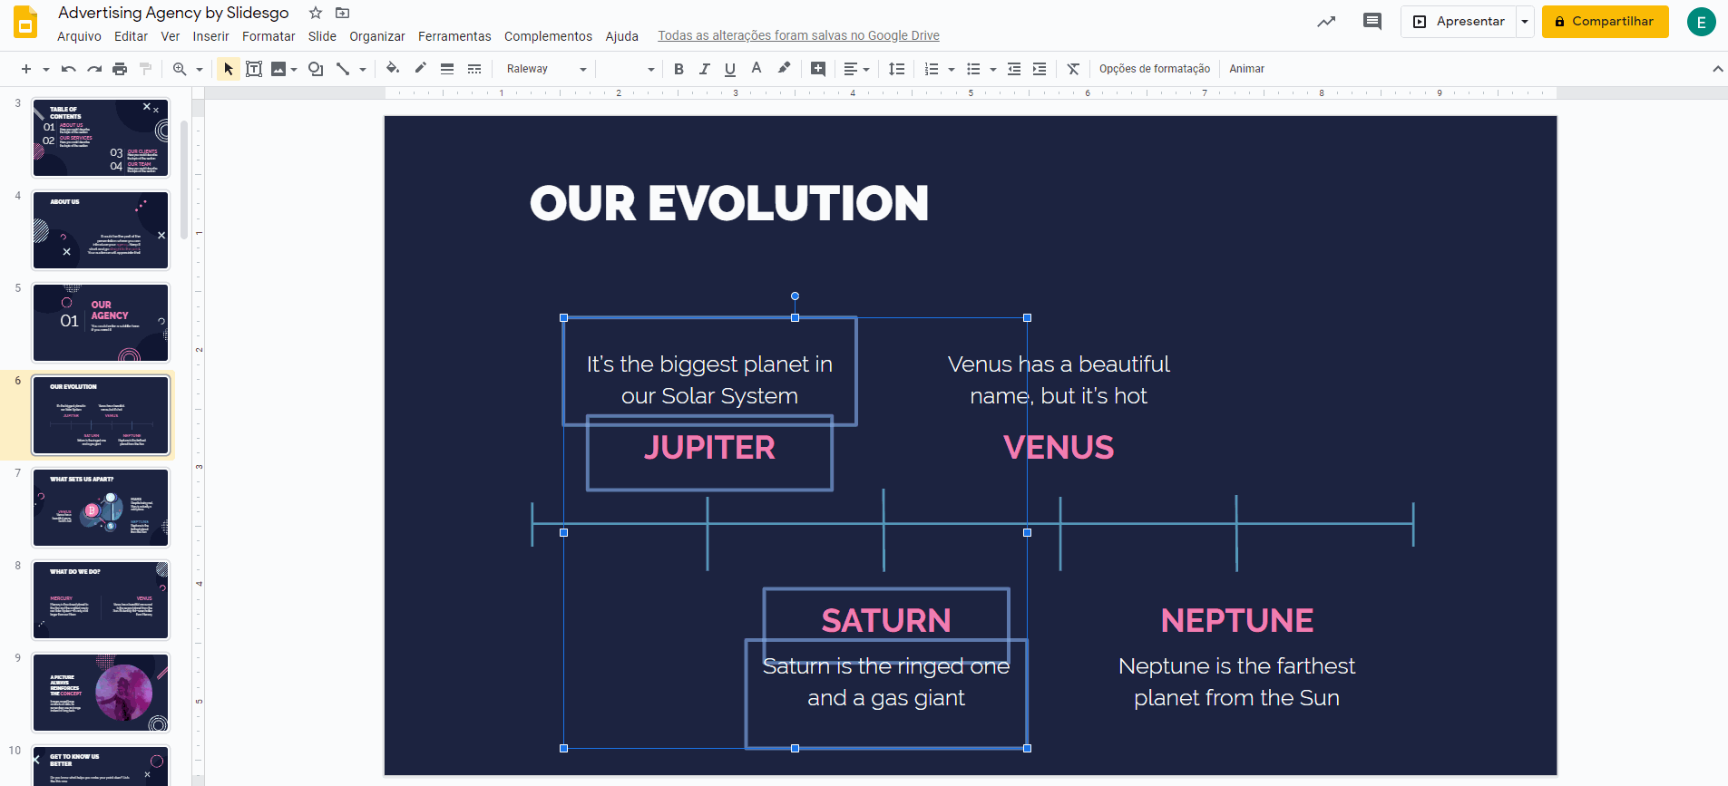Image resolution: width=1728 pixels, height=786 pixels.
Task: Click the add comment toolbar icon
Action: click(818, 69)
